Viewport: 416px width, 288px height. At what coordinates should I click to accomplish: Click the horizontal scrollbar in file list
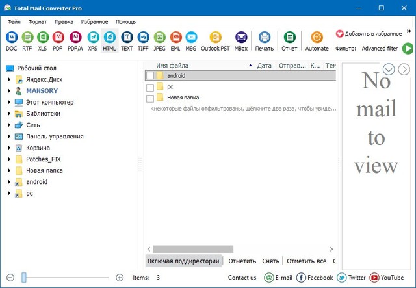(x=193, y=249)
